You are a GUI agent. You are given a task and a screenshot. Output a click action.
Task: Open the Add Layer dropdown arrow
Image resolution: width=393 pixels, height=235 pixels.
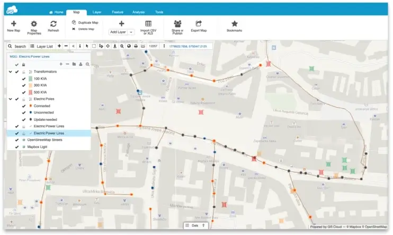(x=131, y=32)
